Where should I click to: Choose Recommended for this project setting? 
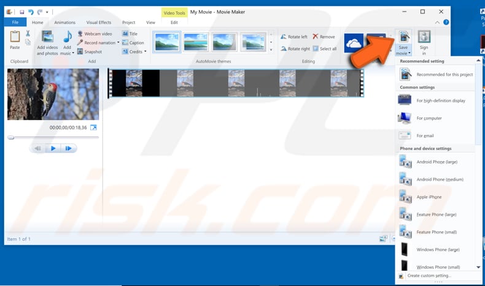(x=436, y=74)
